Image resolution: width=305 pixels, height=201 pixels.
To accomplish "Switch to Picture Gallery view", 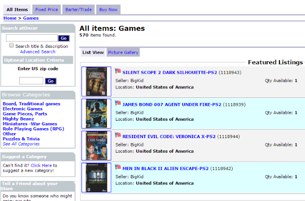I will (x=123, y=52).
